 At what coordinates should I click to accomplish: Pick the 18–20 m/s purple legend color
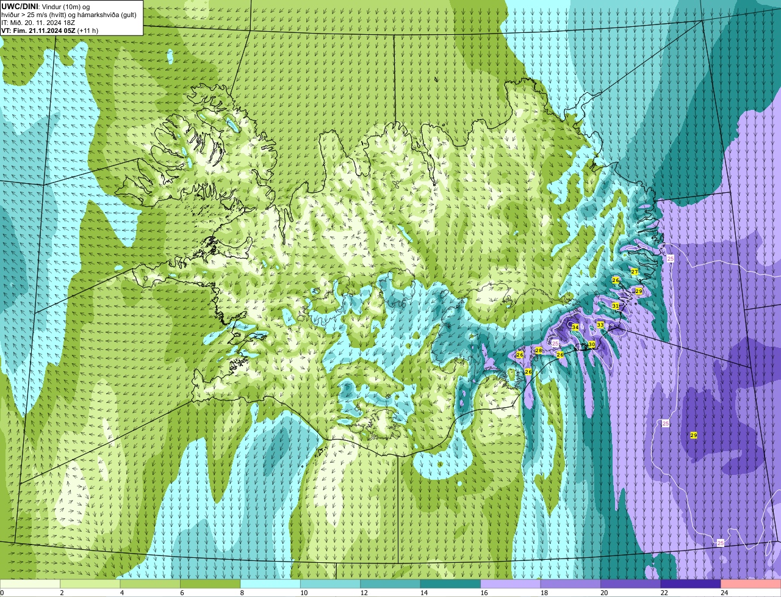point(570,584)
